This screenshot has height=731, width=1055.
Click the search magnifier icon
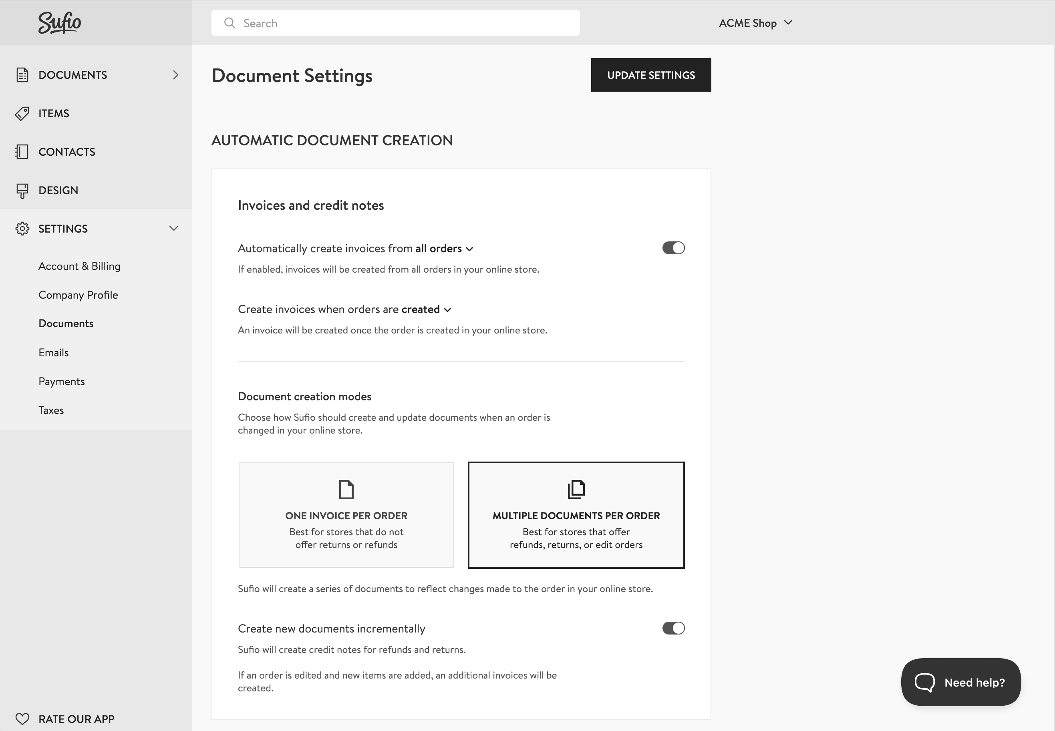(230, 22)
